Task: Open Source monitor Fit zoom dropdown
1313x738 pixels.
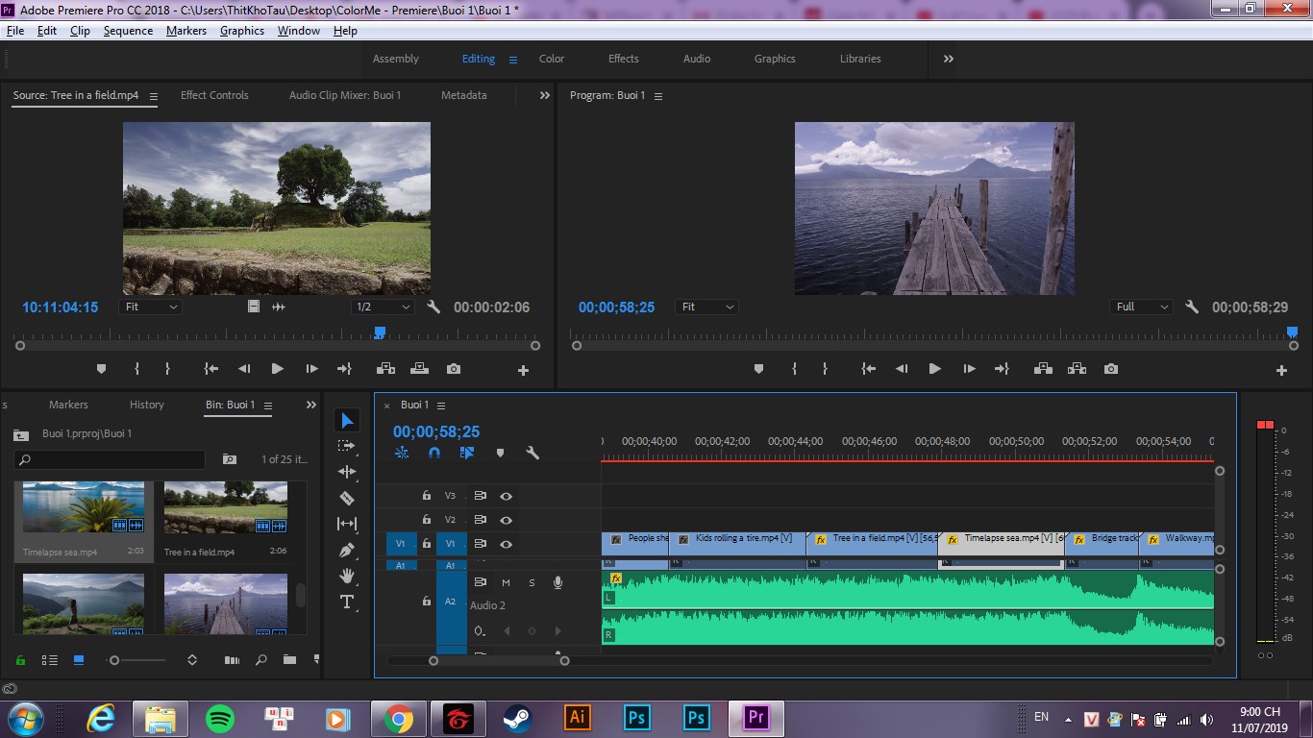Action: [x=151, y=307]
